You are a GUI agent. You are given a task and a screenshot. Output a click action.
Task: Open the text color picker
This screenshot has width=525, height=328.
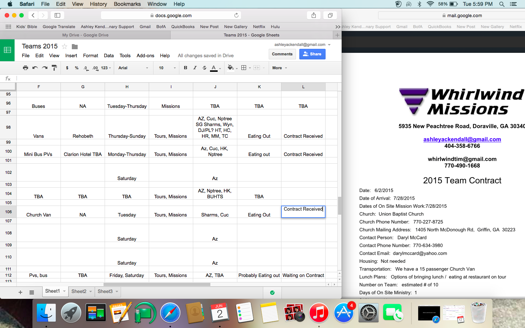pyautogui.click(x=214, y=68)
